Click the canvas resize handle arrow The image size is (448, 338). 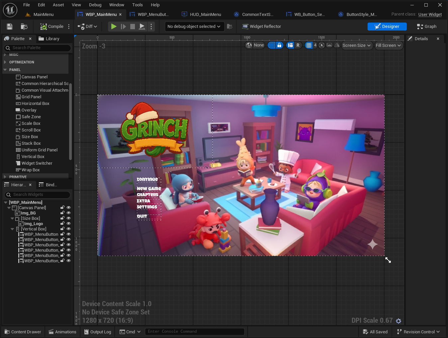[388, 260]
